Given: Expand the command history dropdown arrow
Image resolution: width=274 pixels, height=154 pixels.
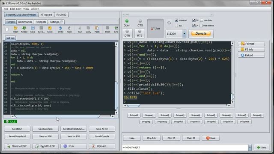Looking at the screenshot, I should [x=250, y=147].
